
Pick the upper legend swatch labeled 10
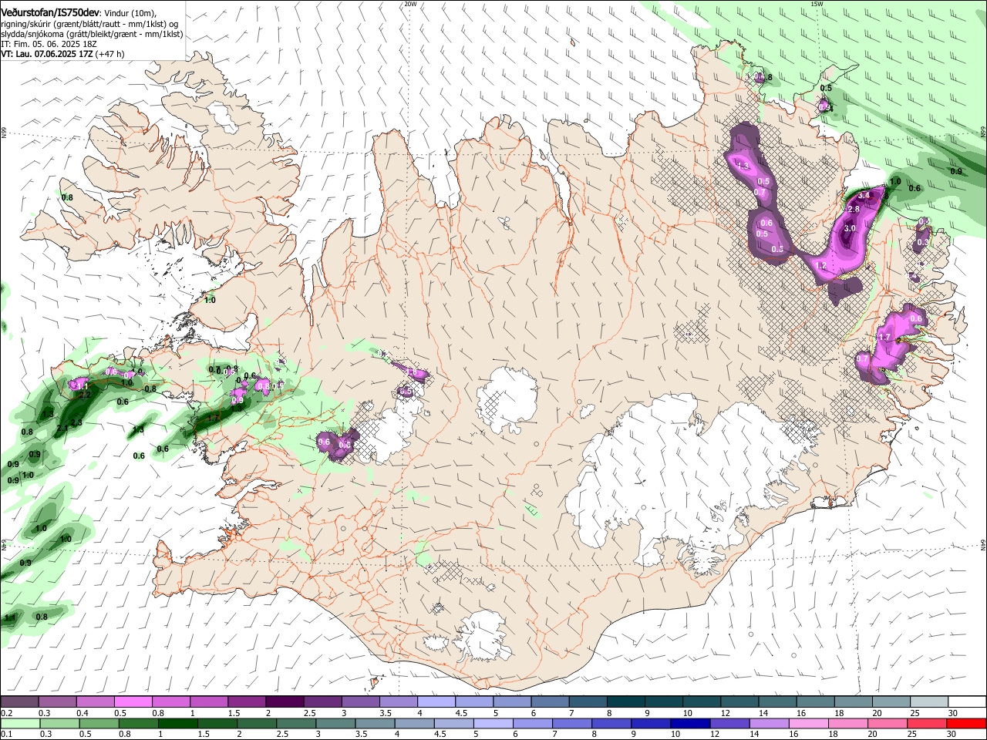click(x=701, y=702)
